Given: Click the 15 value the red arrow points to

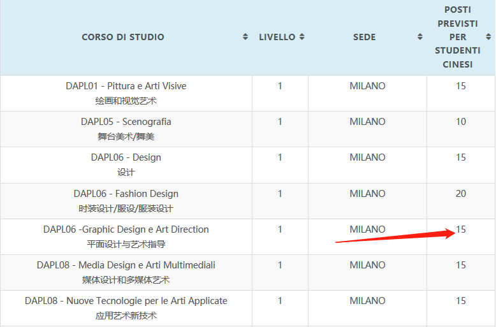Looking at the screenshot, I should click(460, 229).
